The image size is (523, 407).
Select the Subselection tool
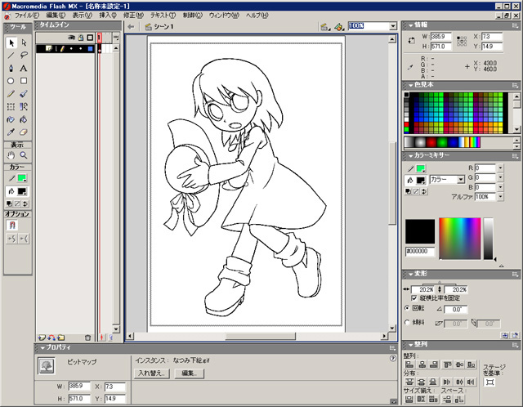pyautogui.click(x=24, y=42)
